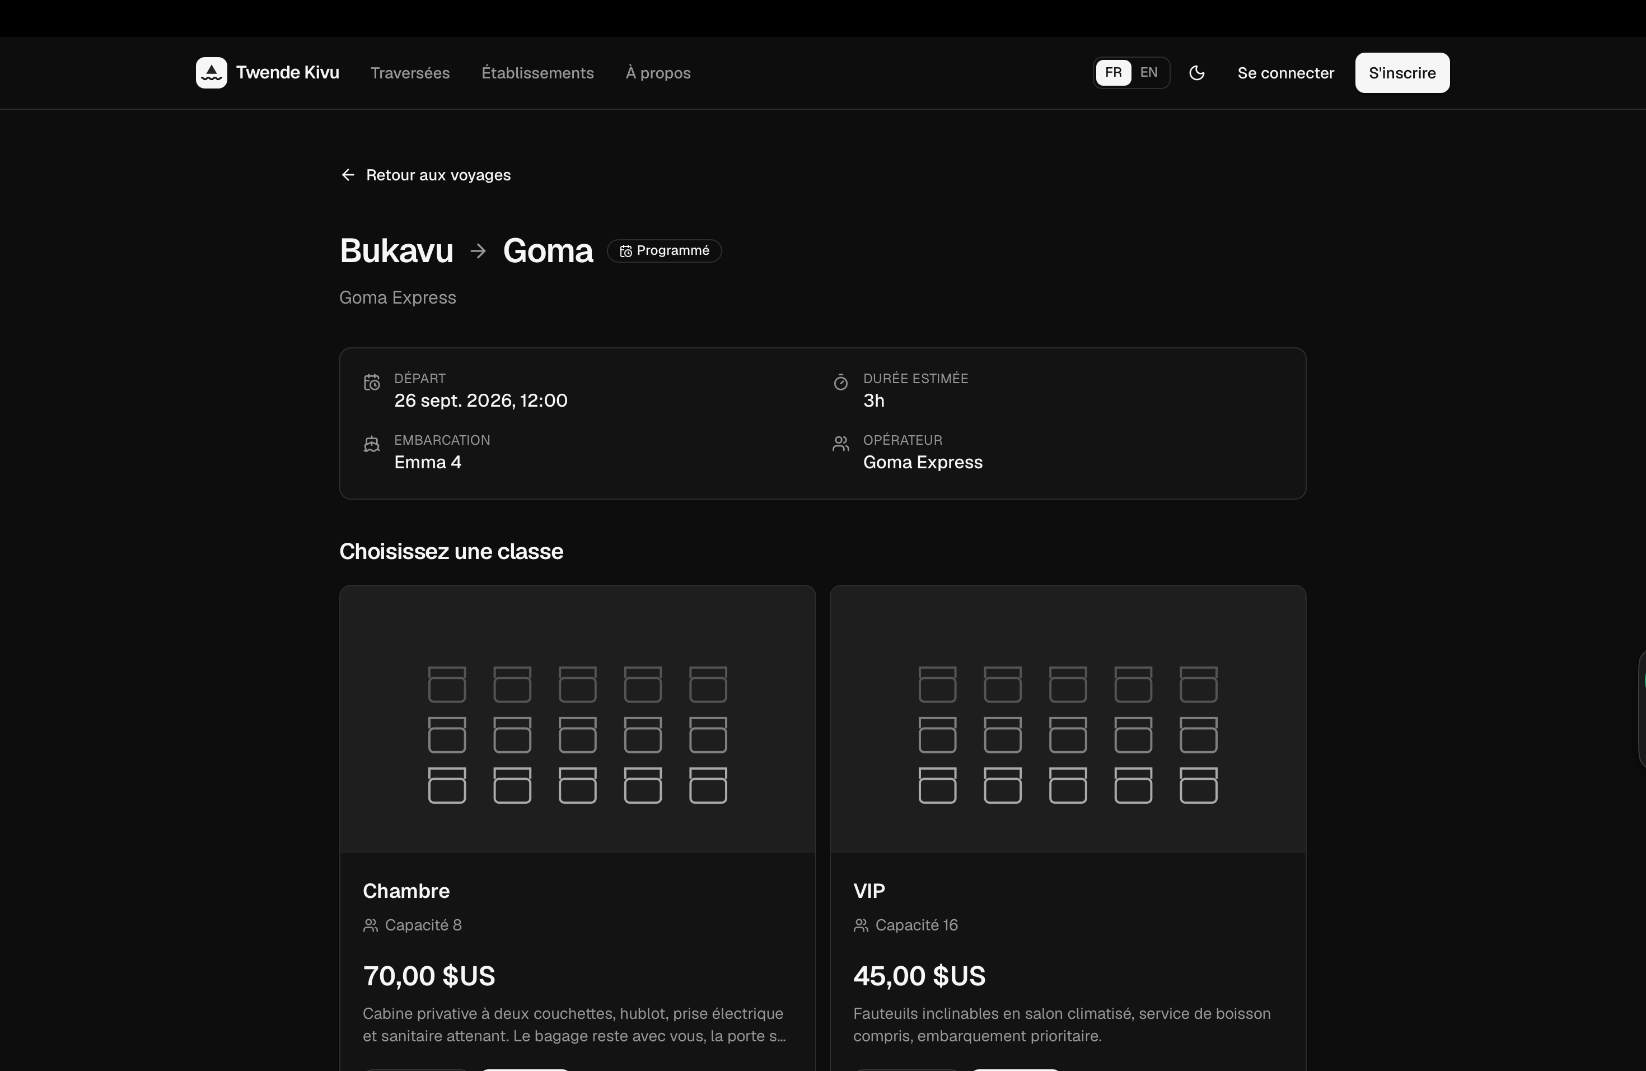Image resolution: width=1646 pixels, height=1071 pixels.
Task: Click the Choisissez une classe heading
Action: [x=451, y=551]
